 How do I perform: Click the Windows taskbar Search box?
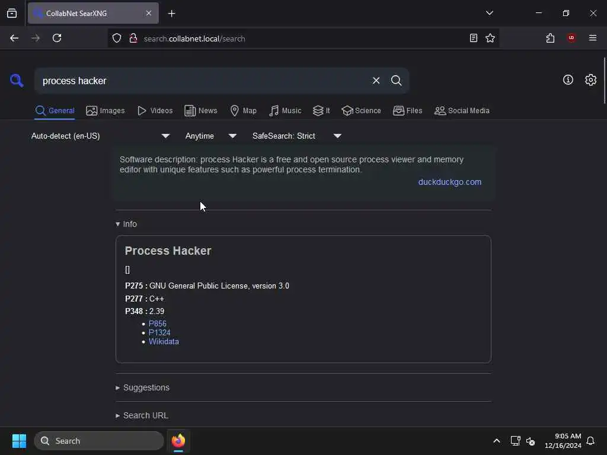click(99, 441)
